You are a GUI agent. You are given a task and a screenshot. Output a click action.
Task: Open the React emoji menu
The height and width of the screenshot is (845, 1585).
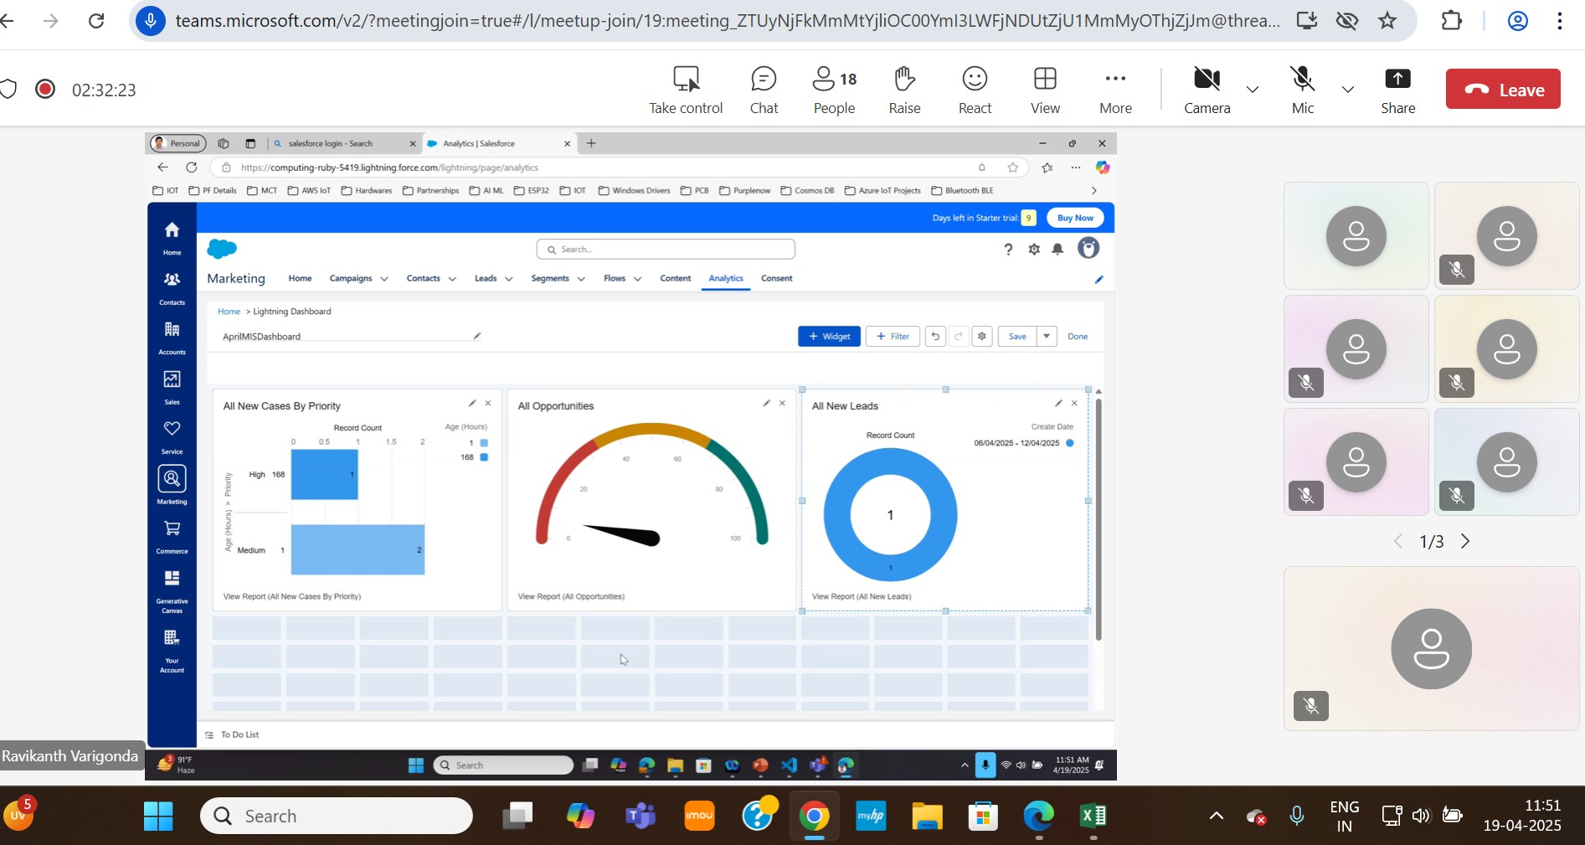click(x=975, y=90)
